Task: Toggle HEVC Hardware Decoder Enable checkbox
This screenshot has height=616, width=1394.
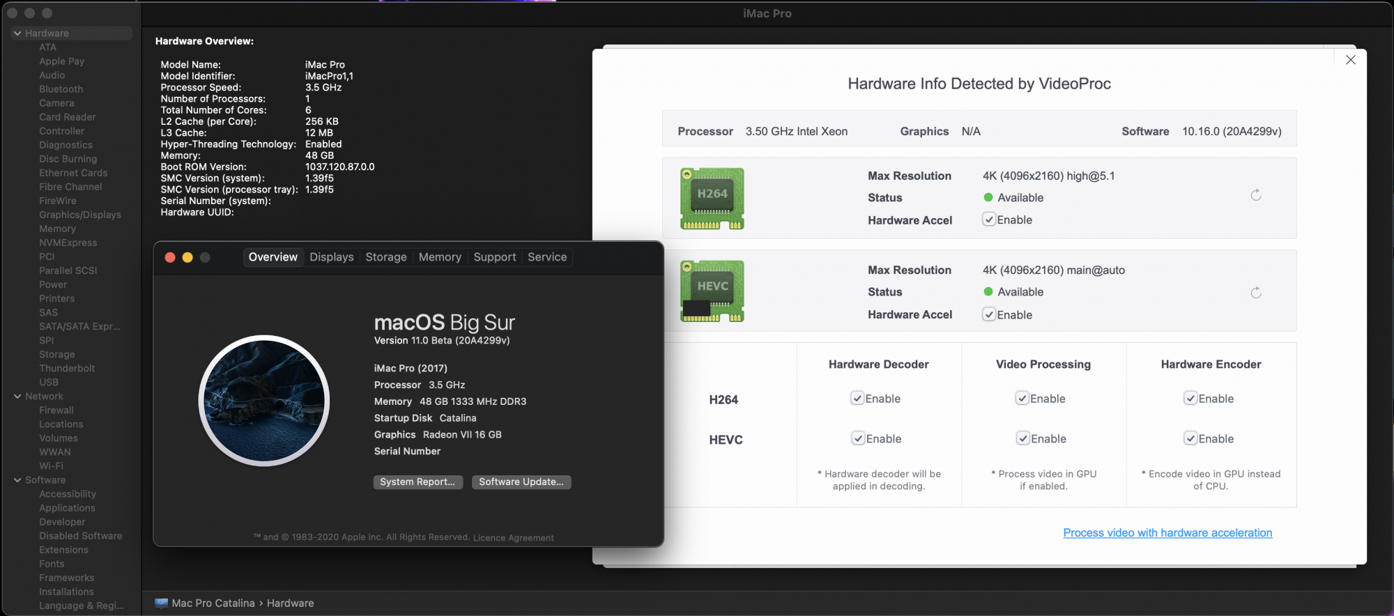Action: pyautogui.click(x=858, y=438)
